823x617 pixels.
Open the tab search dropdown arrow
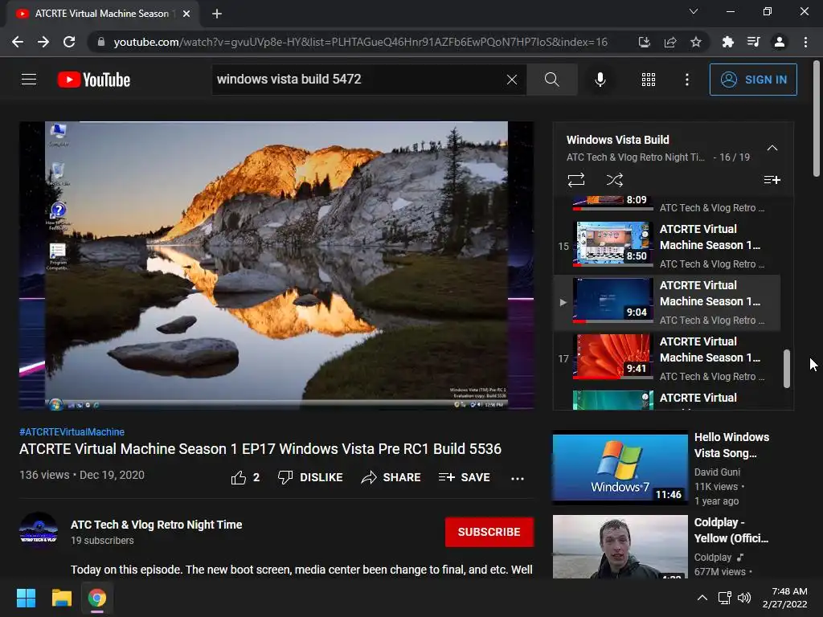[694, 11]
